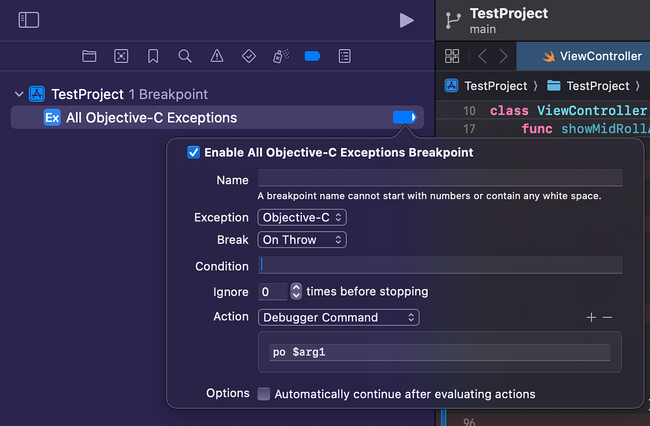Click the code review grid icon
650x426 pixels.
click(452, 56)
